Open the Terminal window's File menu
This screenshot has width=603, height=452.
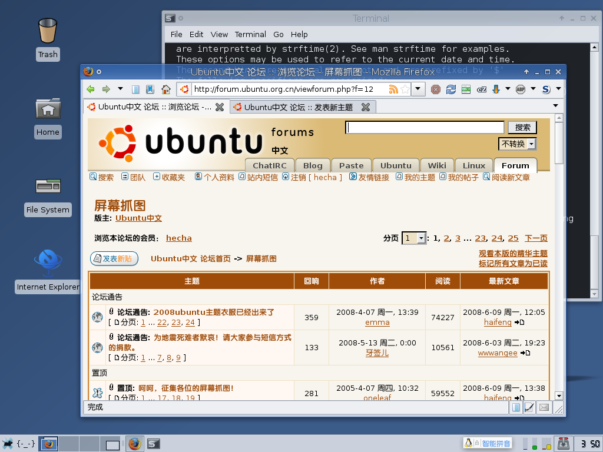pos(177,35)
